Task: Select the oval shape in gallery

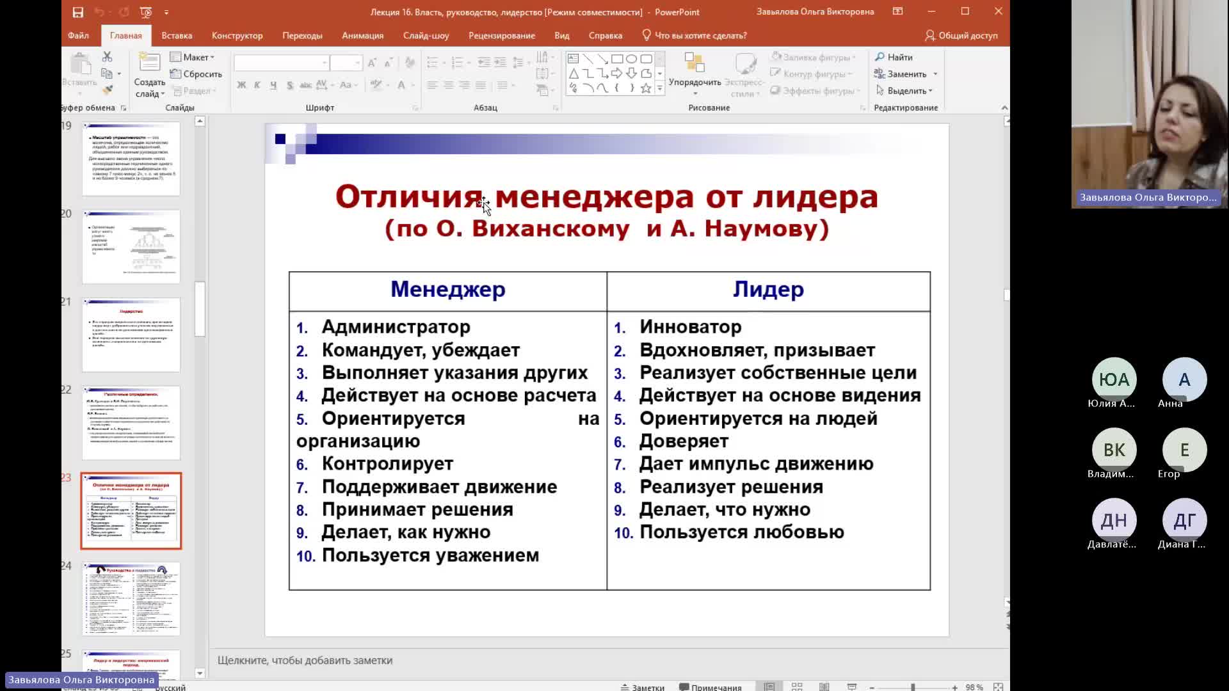Action: coord(632,58)
